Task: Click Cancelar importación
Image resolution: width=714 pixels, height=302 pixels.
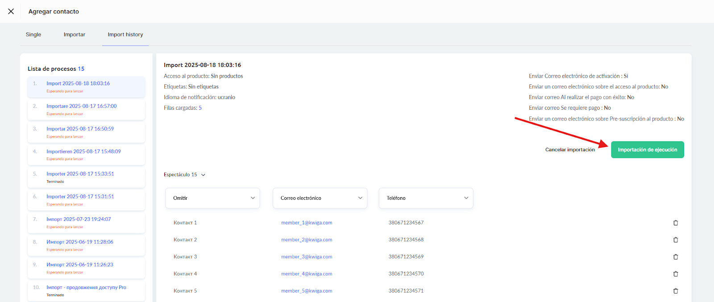Action: tap(570, 150)
